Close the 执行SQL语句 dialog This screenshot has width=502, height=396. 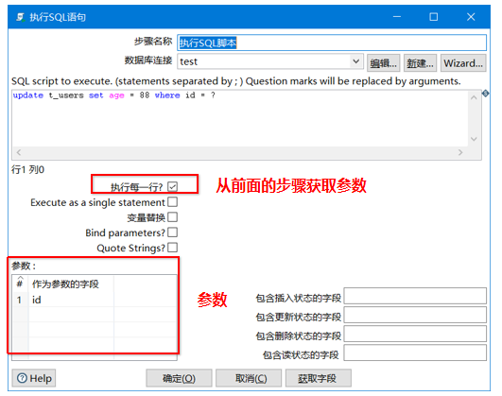click(471, 17)
